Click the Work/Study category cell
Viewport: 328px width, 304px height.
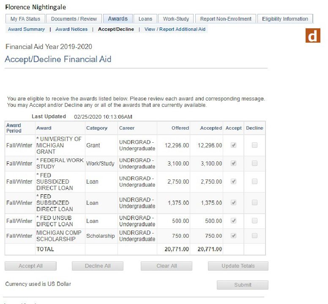[x=100, y=163]
